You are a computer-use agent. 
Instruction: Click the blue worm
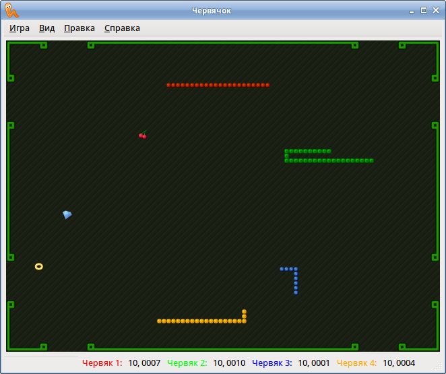pos(296,280)
